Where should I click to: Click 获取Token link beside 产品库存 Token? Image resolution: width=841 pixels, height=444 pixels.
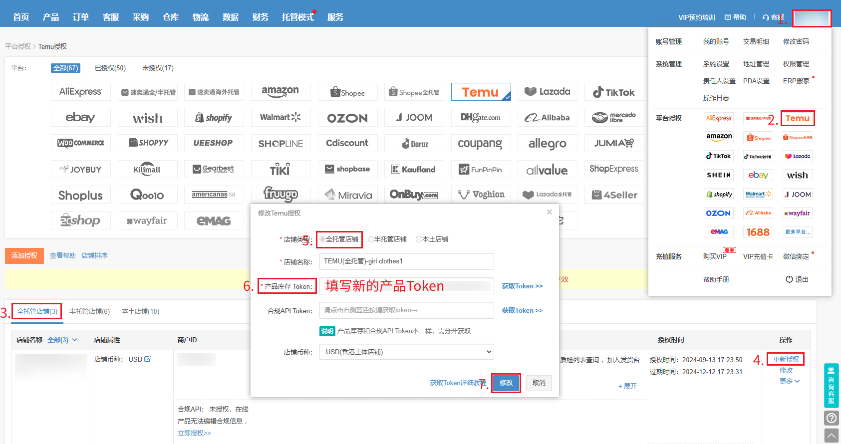[522, 286]
